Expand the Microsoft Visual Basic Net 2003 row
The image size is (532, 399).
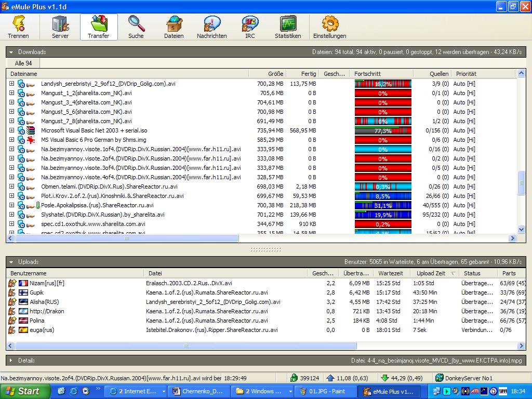click(11, 130)
